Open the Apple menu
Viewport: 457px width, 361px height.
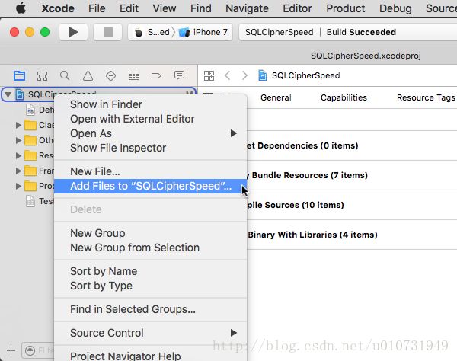pyautogui.click(x=21, y=8)
